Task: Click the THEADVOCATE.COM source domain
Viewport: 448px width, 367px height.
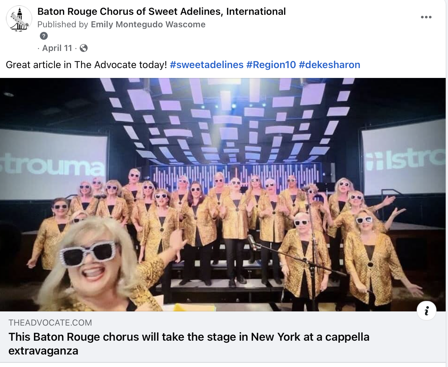Action: [50, 323]
